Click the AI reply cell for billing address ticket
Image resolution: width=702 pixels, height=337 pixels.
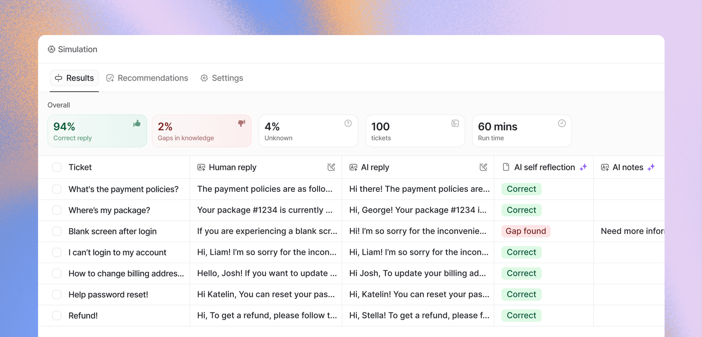coord(417,273)
